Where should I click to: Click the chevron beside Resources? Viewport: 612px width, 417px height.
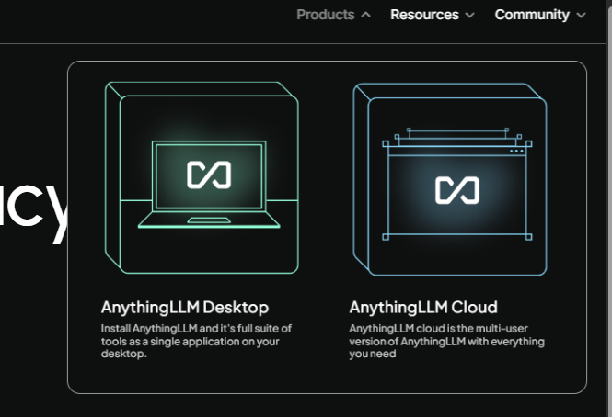(x=470, y=16)
